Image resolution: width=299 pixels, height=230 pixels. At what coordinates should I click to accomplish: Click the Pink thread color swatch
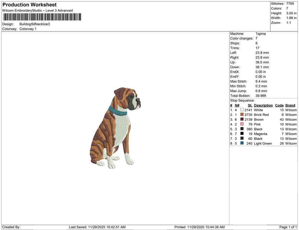pos(242,124)
